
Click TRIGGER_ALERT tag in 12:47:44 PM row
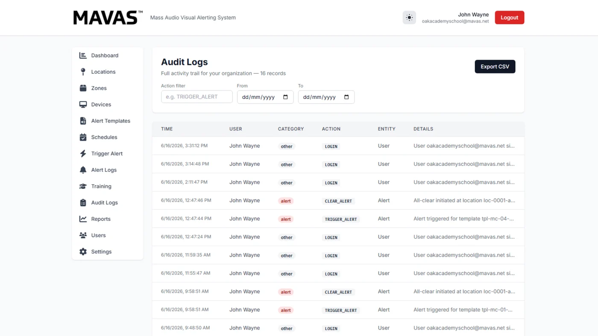(x=341, y=219)
